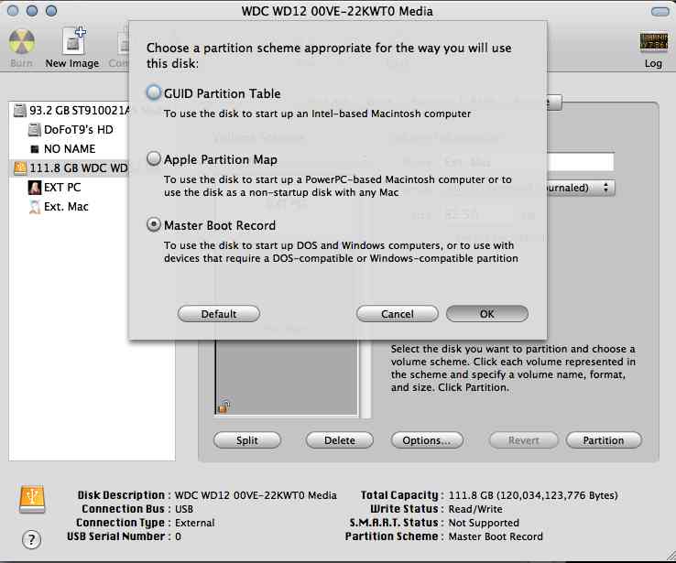Screen dimensions: 676x563
Task: Click the Partition button
Action: click(604, 440)
